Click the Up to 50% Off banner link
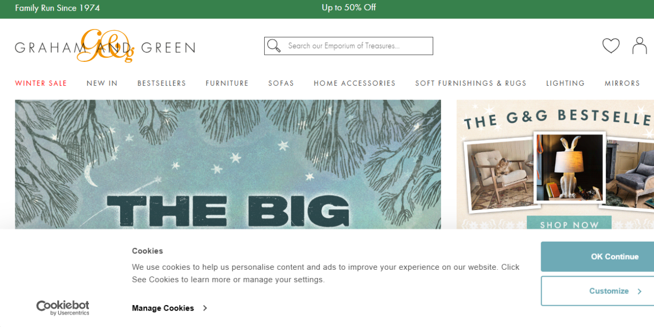This screenshot has height=327, width=654. (x=349, y=8)
